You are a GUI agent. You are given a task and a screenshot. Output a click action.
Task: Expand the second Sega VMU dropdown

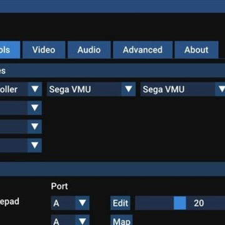click(183, 89)
